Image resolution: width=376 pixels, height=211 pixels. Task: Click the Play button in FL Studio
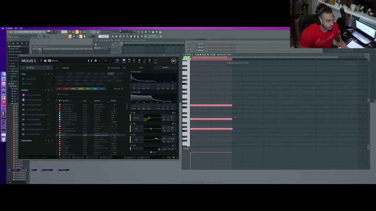click(52, 32)
